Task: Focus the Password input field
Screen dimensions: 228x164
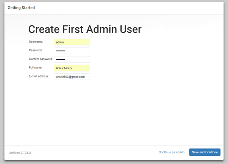Action: coord(72,51)
